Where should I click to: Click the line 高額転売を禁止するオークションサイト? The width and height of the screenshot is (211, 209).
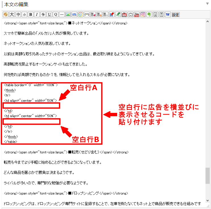point(46,64)
